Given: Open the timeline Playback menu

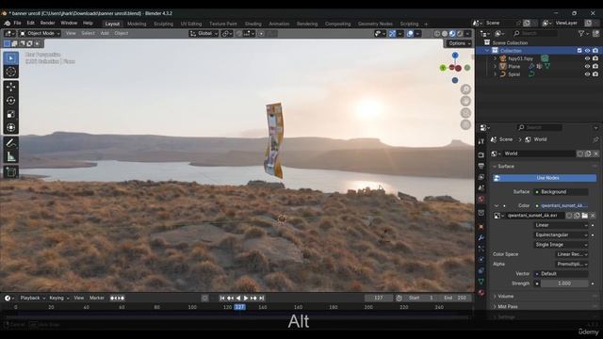Looking at the screenshot, I should (x=32, y=298).
